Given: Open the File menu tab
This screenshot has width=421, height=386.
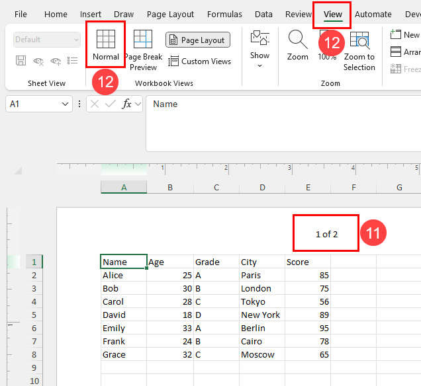Looking at the screenshot, I should tap(21, 14).
